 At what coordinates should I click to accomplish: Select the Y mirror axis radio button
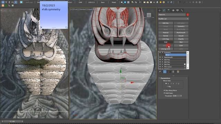point(171,83)
